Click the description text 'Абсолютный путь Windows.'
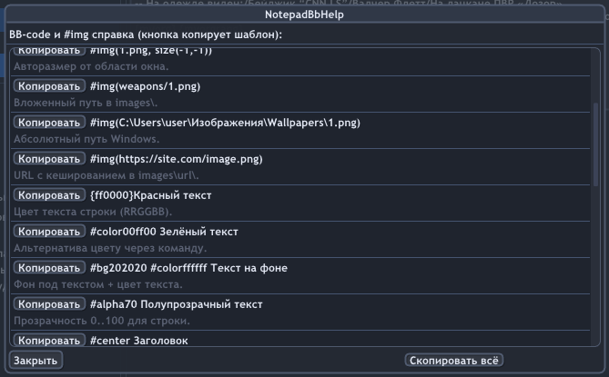This screenshot has width=609, height=377. [x=86, y=140]
